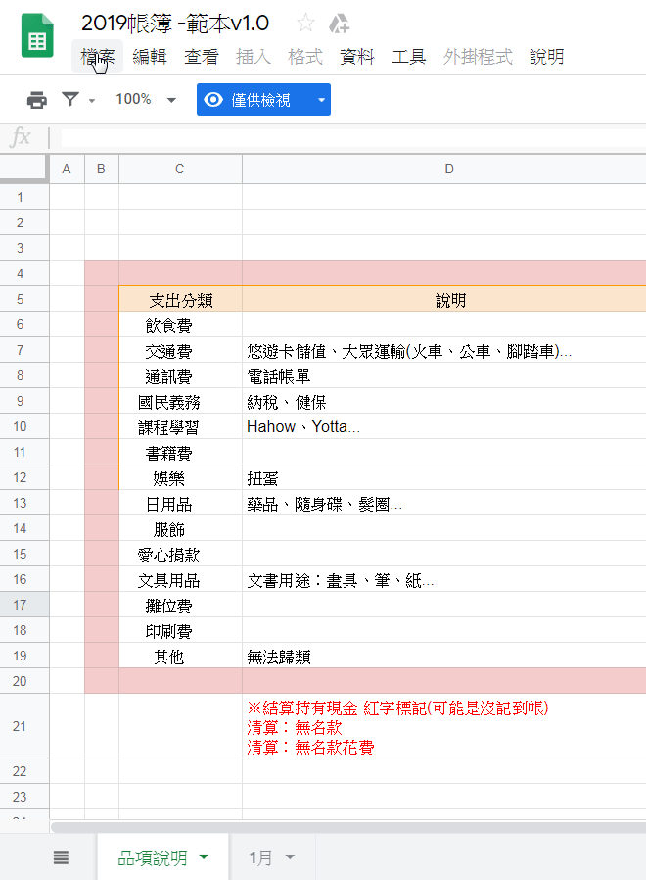Image resolution: width=646 pixels, height=880 pixels.
Task: Select column B header
Action: tap(101, 169)
